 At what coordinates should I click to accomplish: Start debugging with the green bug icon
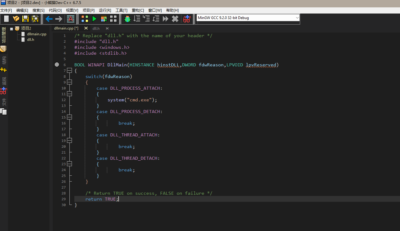tap(127, 19)
